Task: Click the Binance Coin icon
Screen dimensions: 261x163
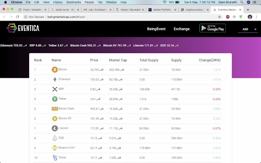Action: (x=55, y=148)
